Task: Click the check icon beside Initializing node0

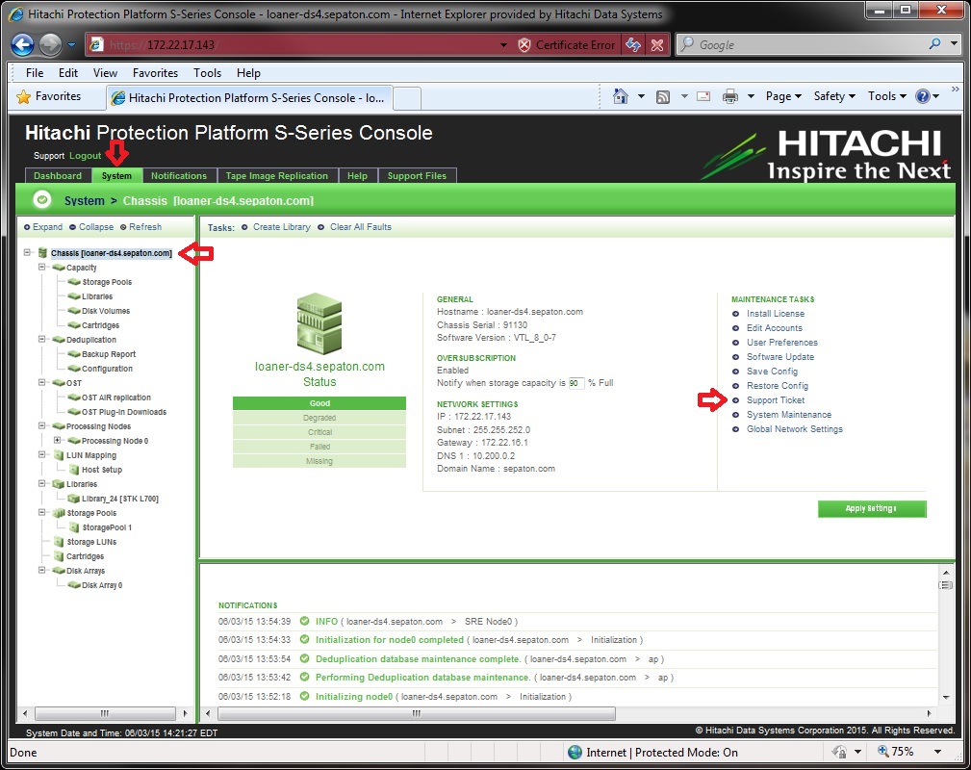Action: point(304,696)
